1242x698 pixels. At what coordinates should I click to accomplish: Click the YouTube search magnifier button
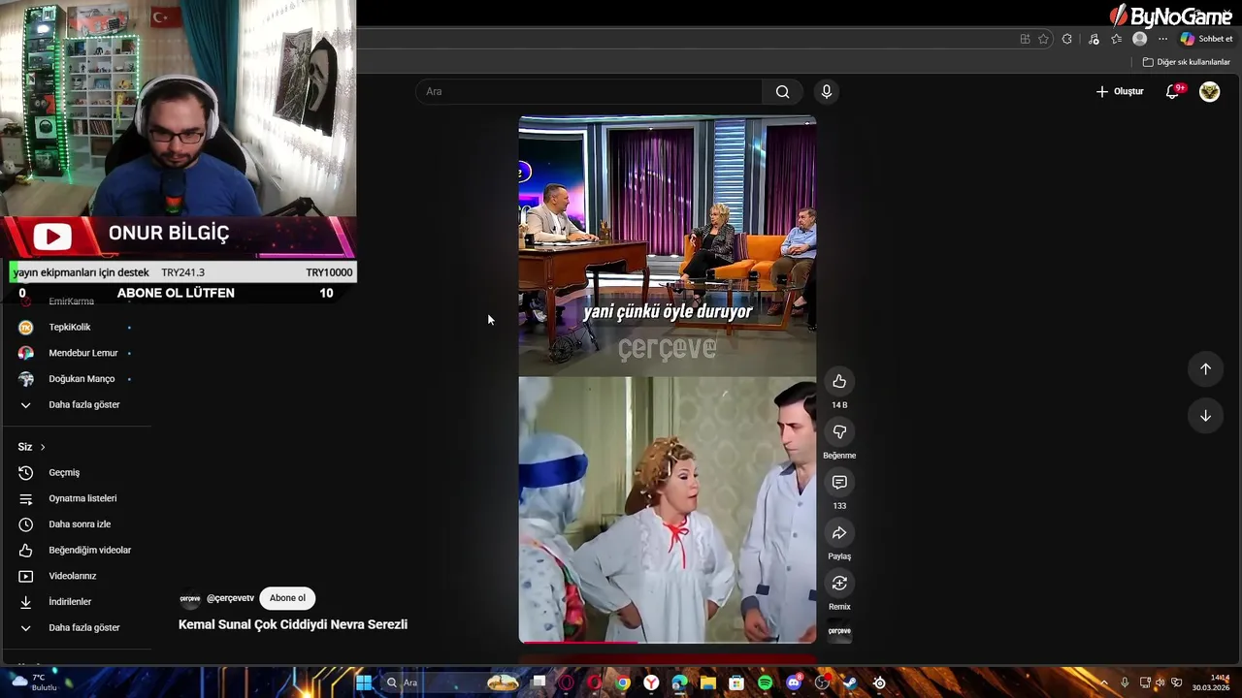point(782,91)
